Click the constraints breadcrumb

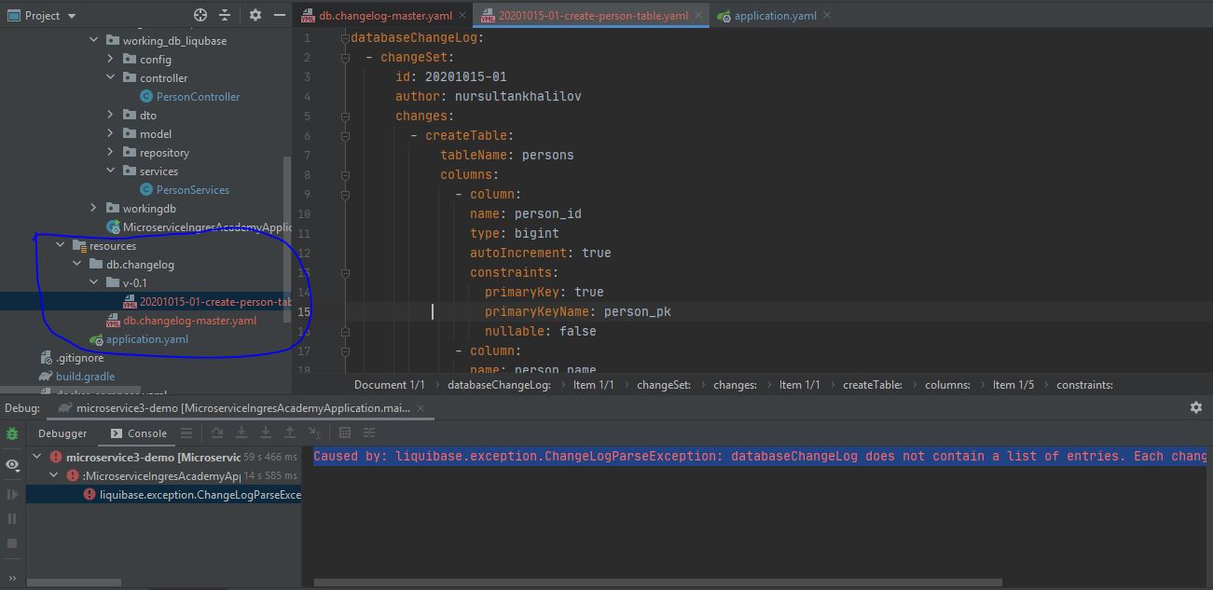click(x=1084, y=385)
